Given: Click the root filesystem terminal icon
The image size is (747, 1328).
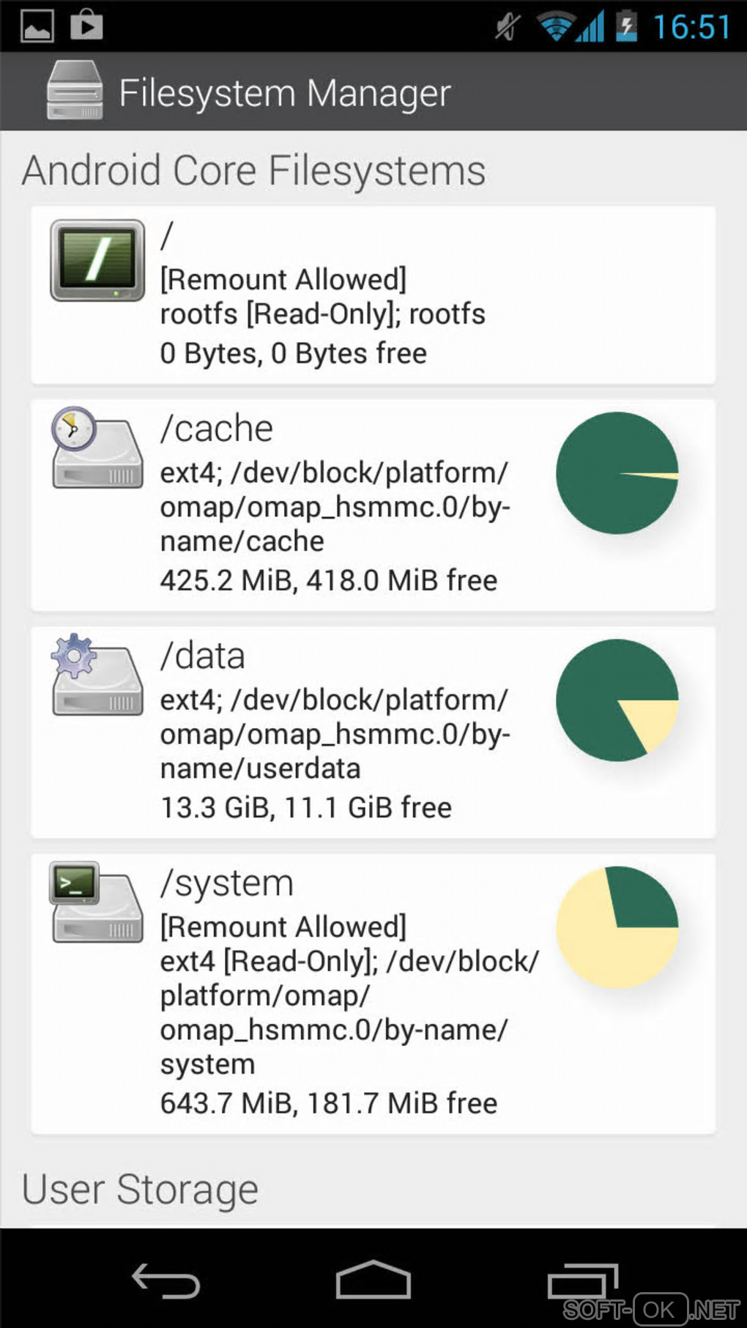Looking at the screenshot, I should pos(97,260).
